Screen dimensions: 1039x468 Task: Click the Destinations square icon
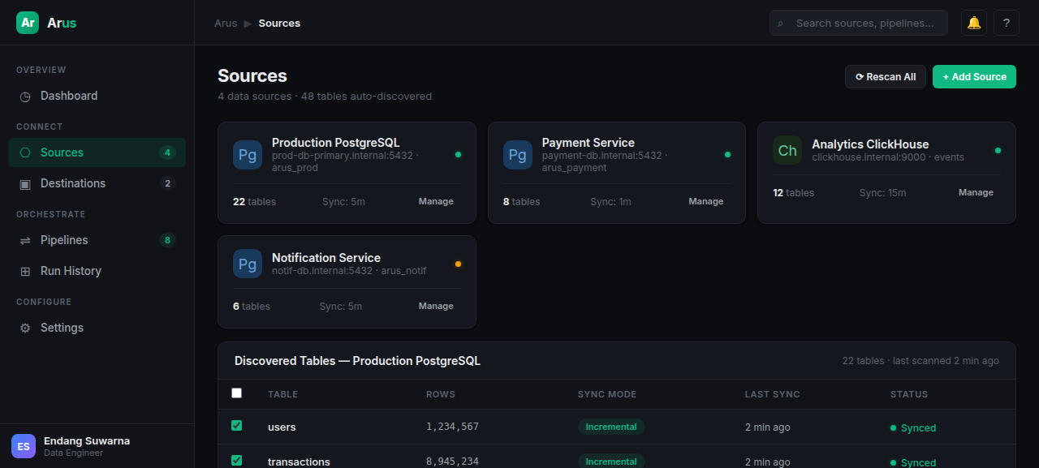tap(25, 184)
